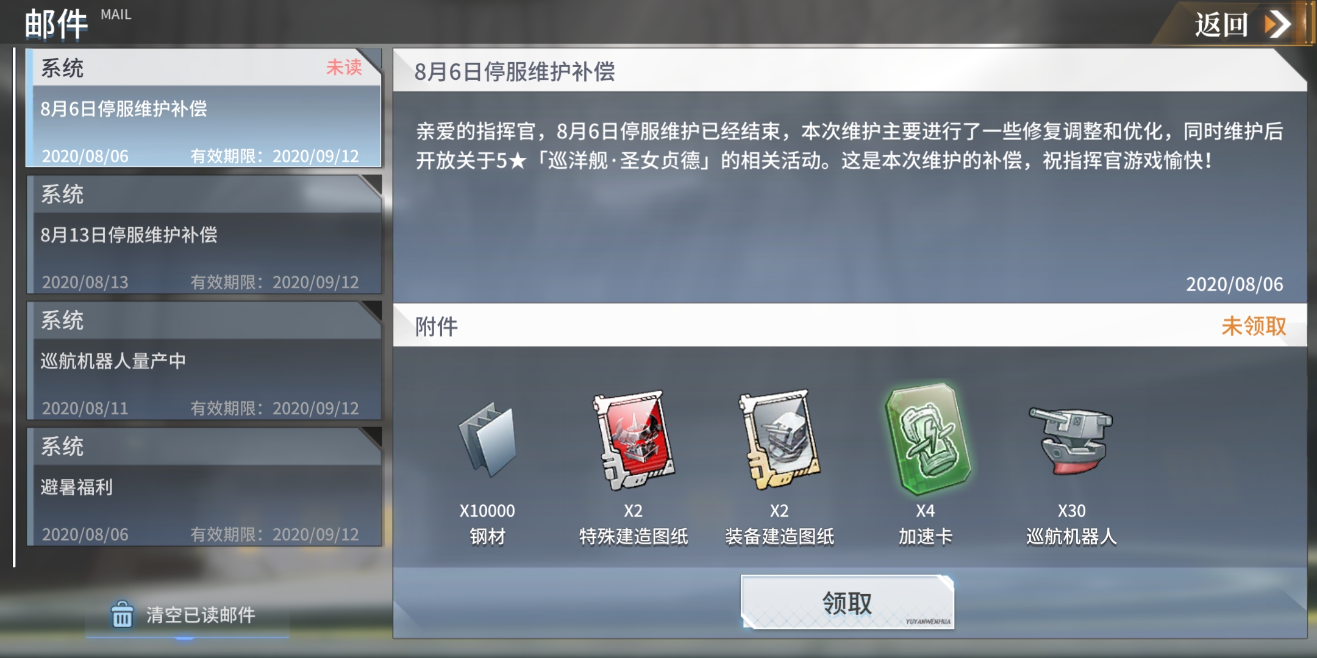Click the 未领取 attachment status label

1254,326
